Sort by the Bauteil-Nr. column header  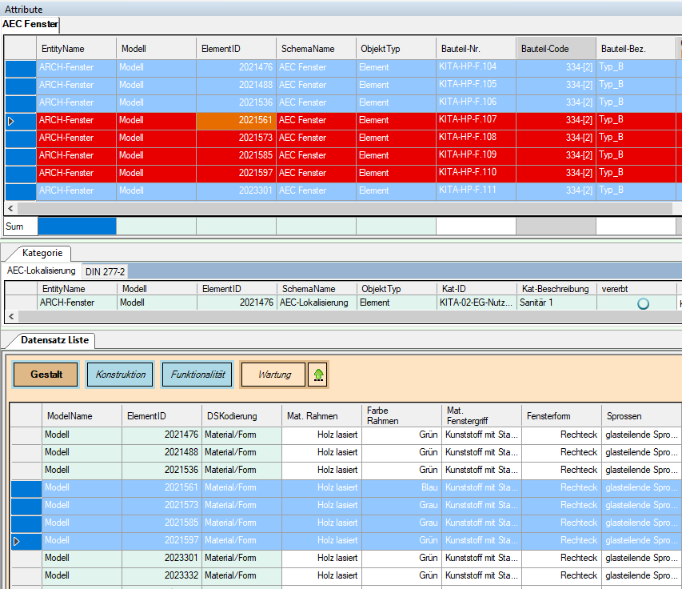point(476,49)
